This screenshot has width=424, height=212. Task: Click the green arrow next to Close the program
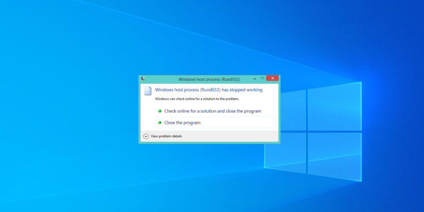pyautogui.click(x=160, y=123)
